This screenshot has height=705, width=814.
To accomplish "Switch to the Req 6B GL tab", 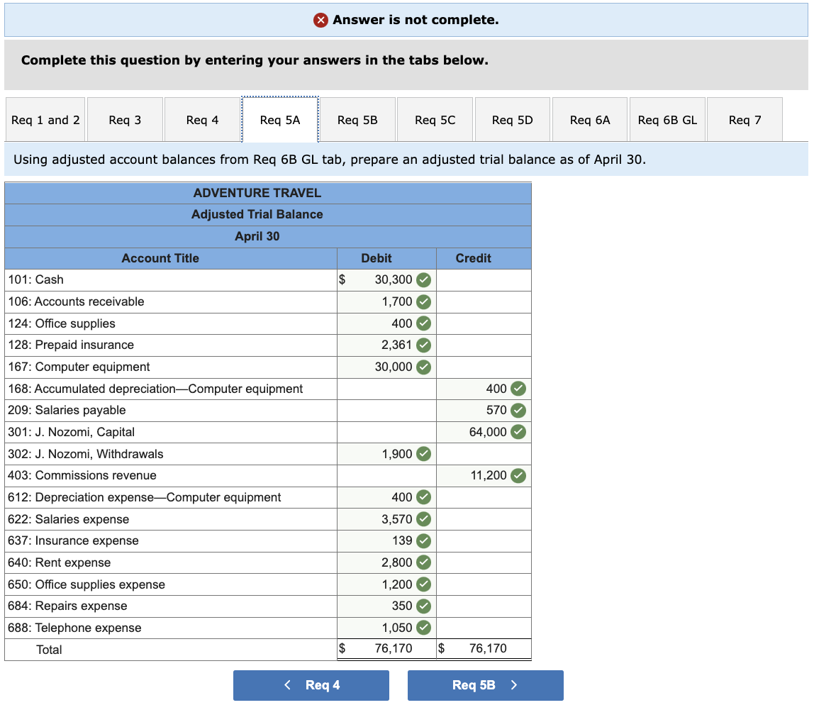I will [667, 120].
